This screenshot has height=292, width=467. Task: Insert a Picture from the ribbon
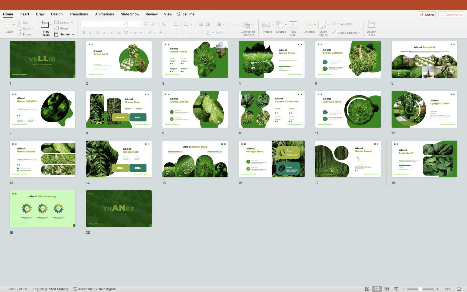(266, 25)
